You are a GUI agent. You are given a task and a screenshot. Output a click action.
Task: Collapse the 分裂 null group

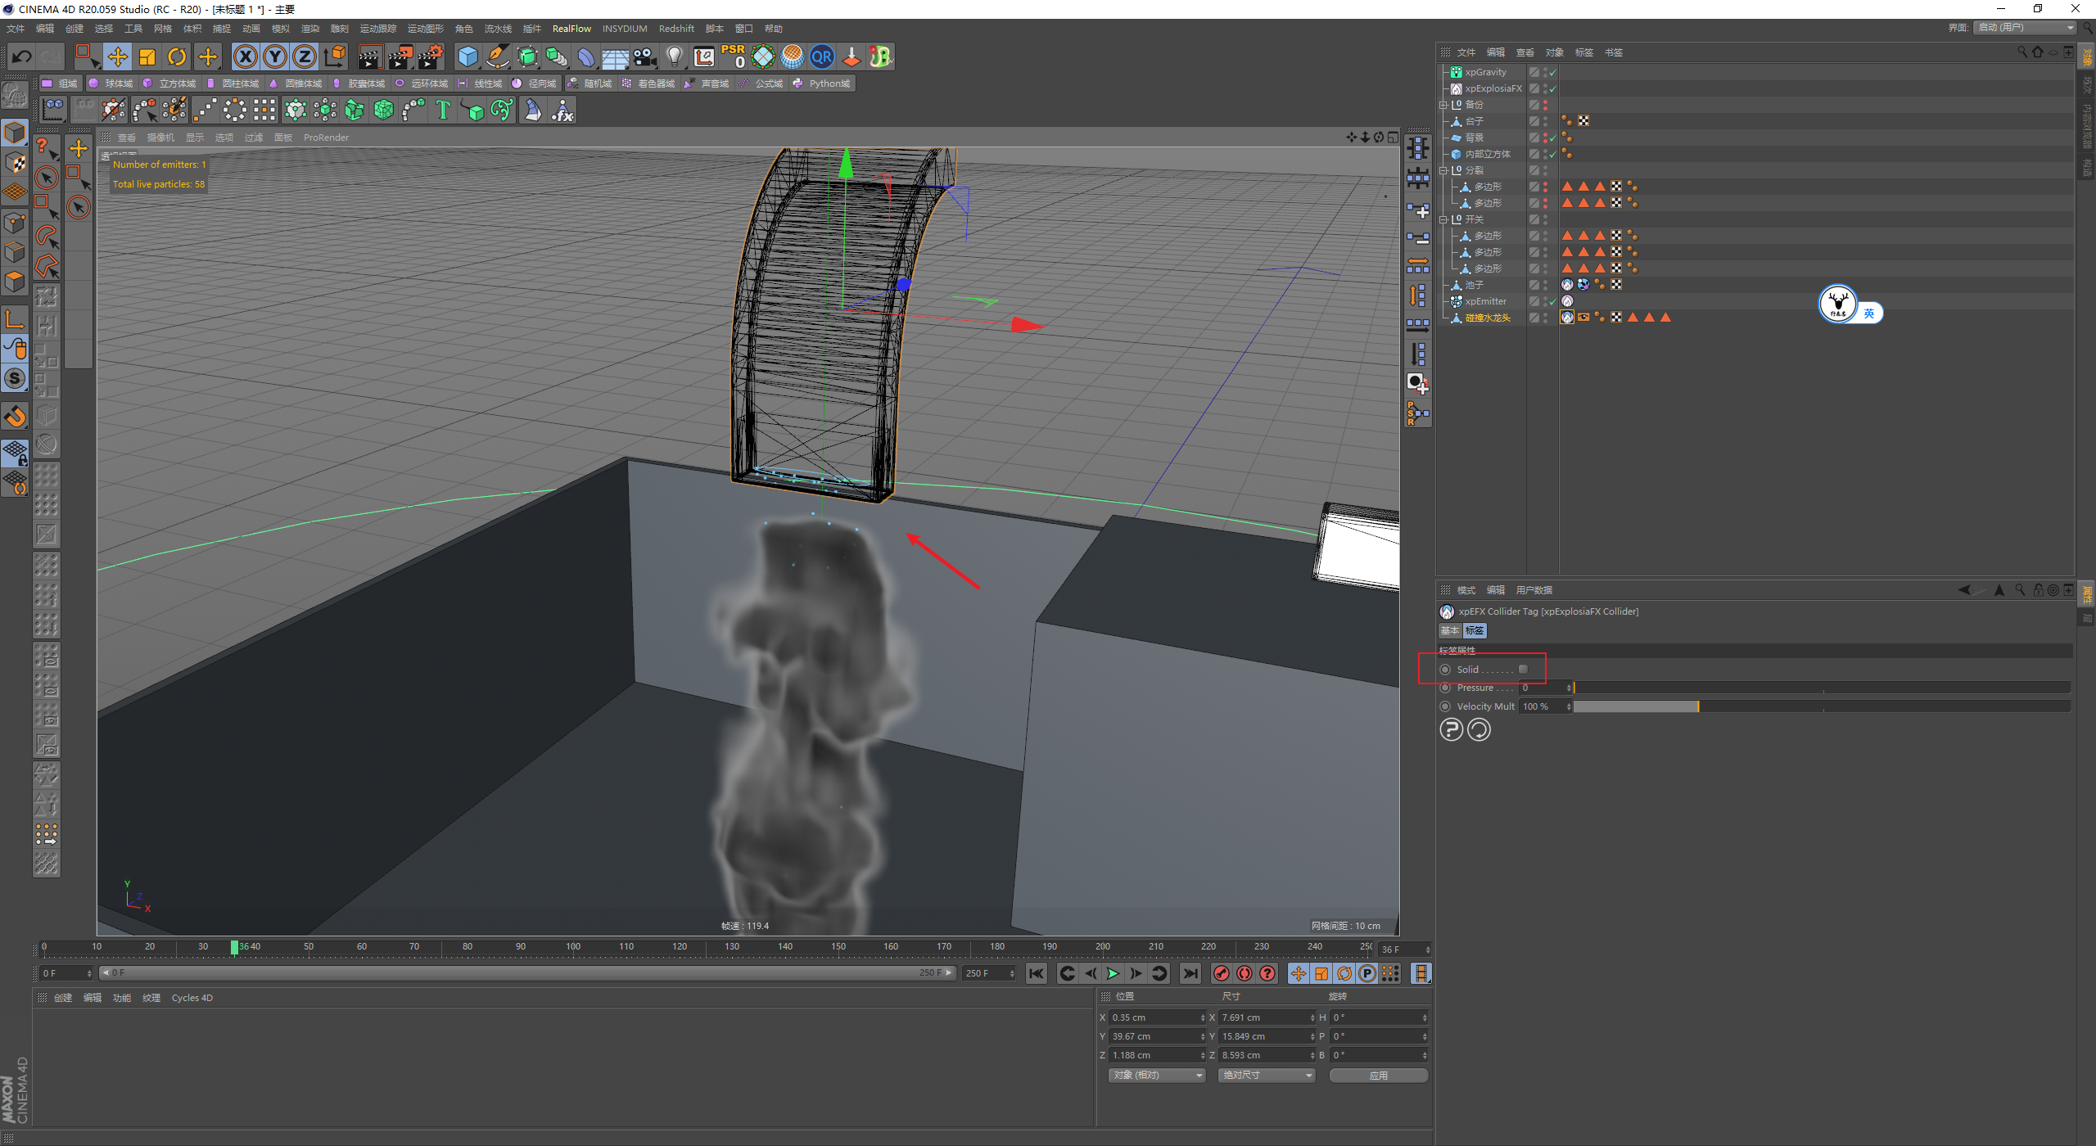click(x=1443, y=170)
